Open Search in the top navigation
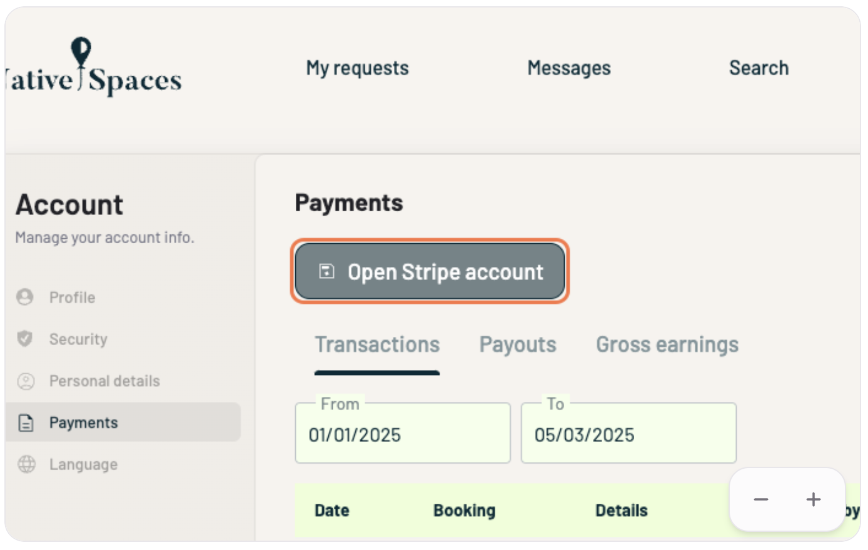Screen dimensions: 868x550 759,68
